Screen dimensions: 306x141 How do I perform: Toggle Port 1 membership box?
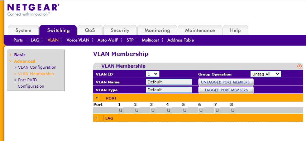point(121,111)
